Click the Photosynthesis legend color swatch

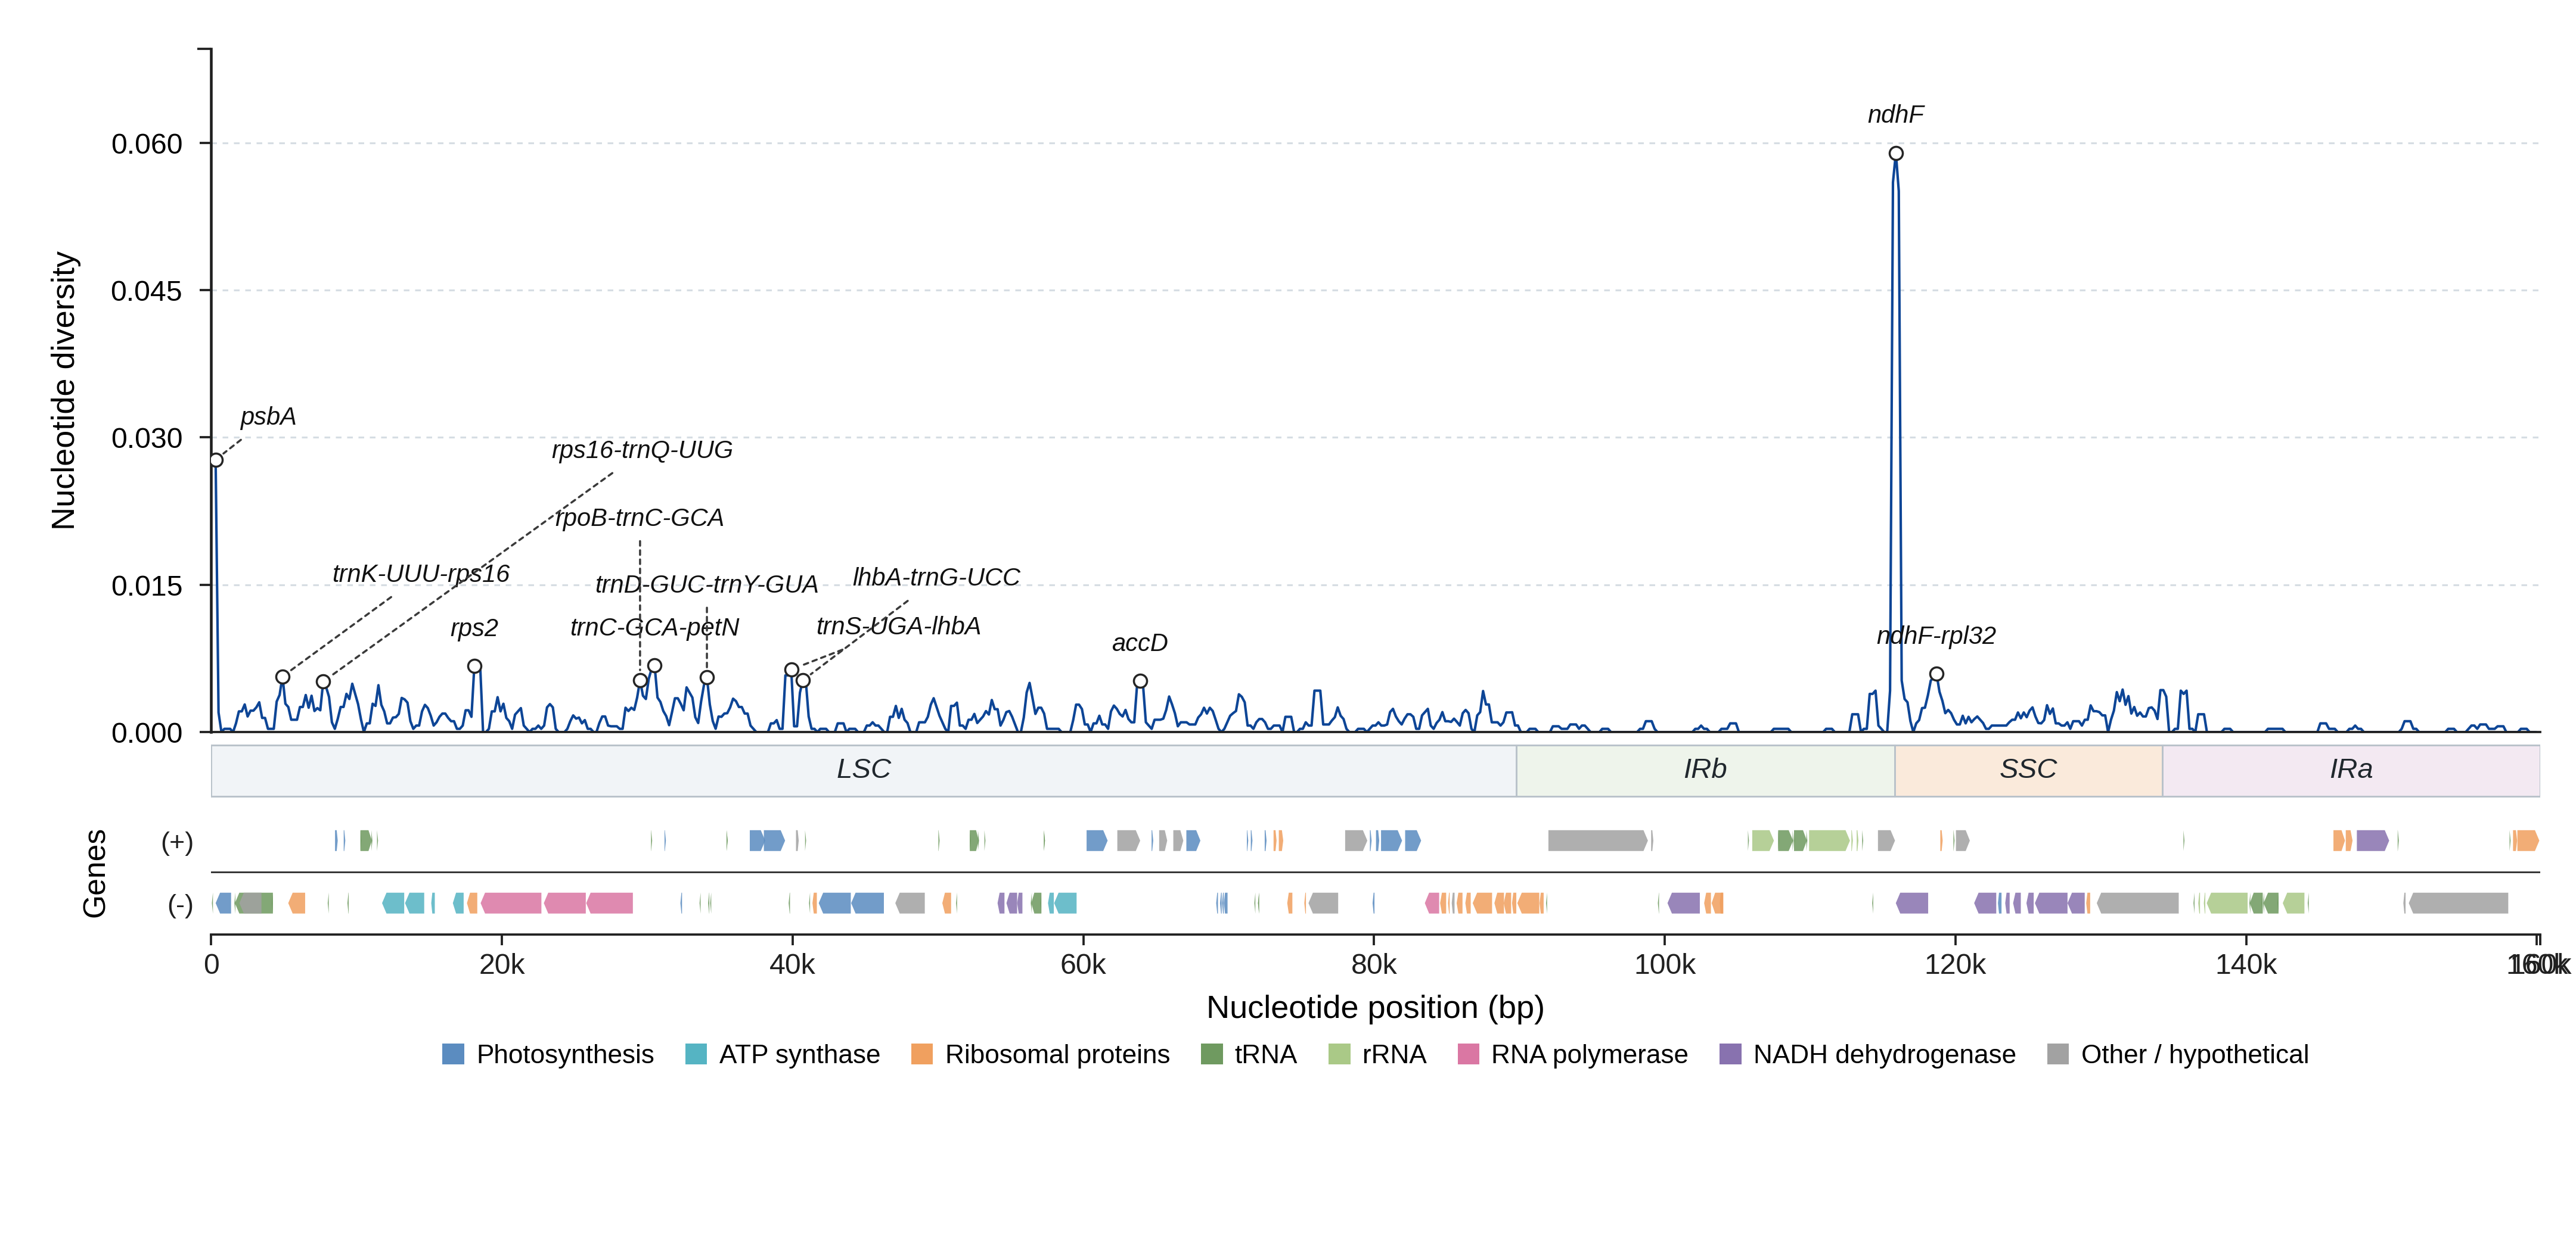453,1054
